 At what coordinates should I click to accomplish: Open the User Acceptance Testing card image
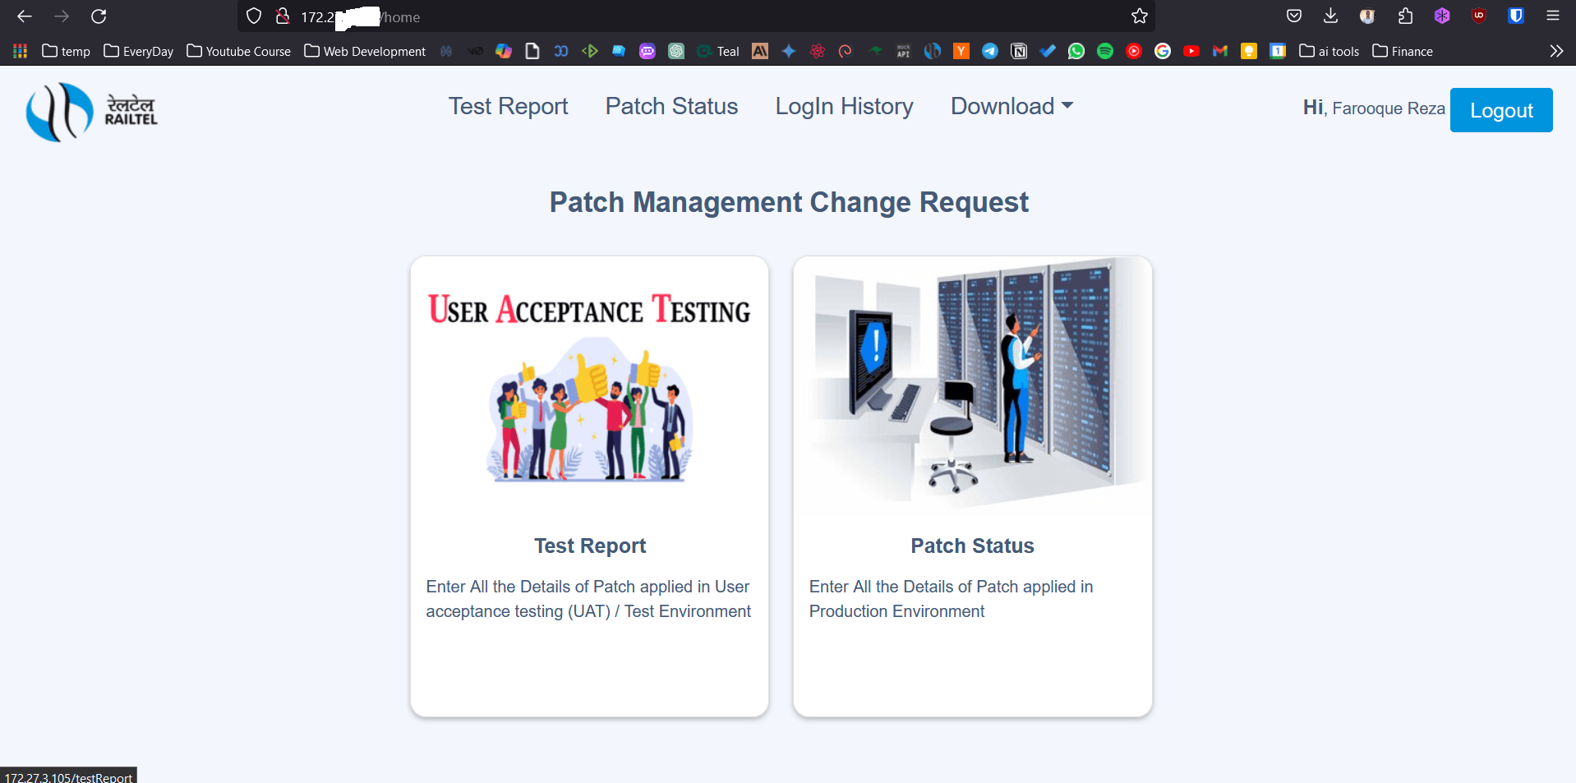(589, 386)
